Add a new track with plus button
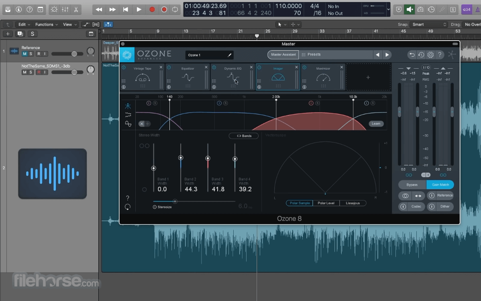 pos(8,34)
